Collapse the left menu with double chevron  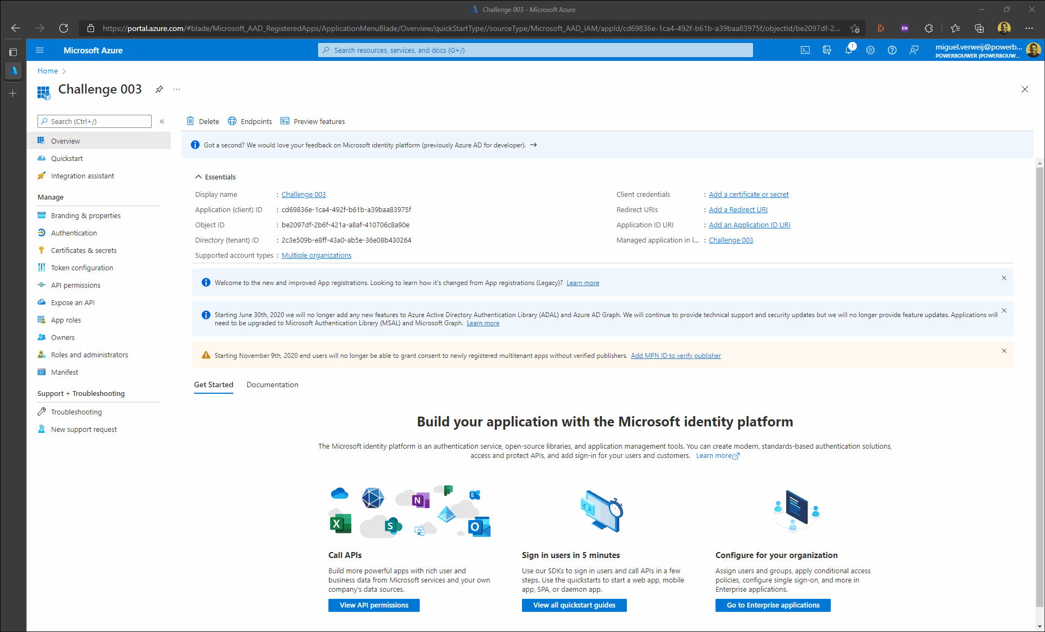(162, 121)
